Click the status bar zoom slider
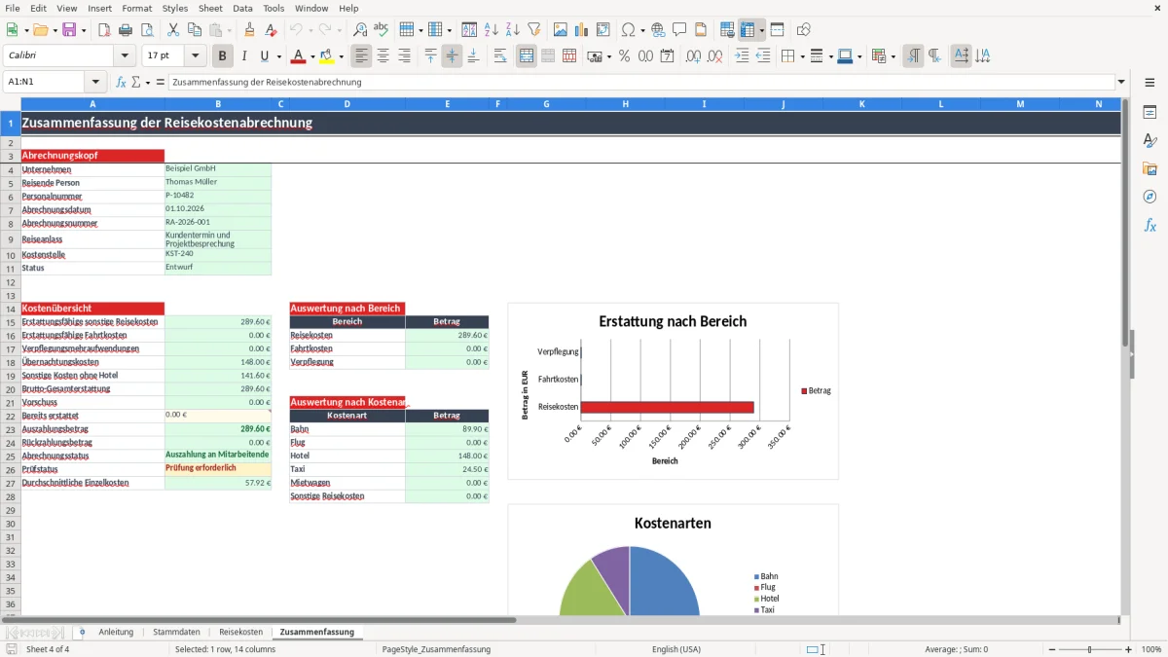This screenshot has height=657, width=1168. (x=1089, y=649)
